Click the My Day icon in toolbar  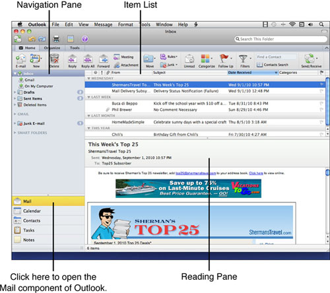pos(71,39)
